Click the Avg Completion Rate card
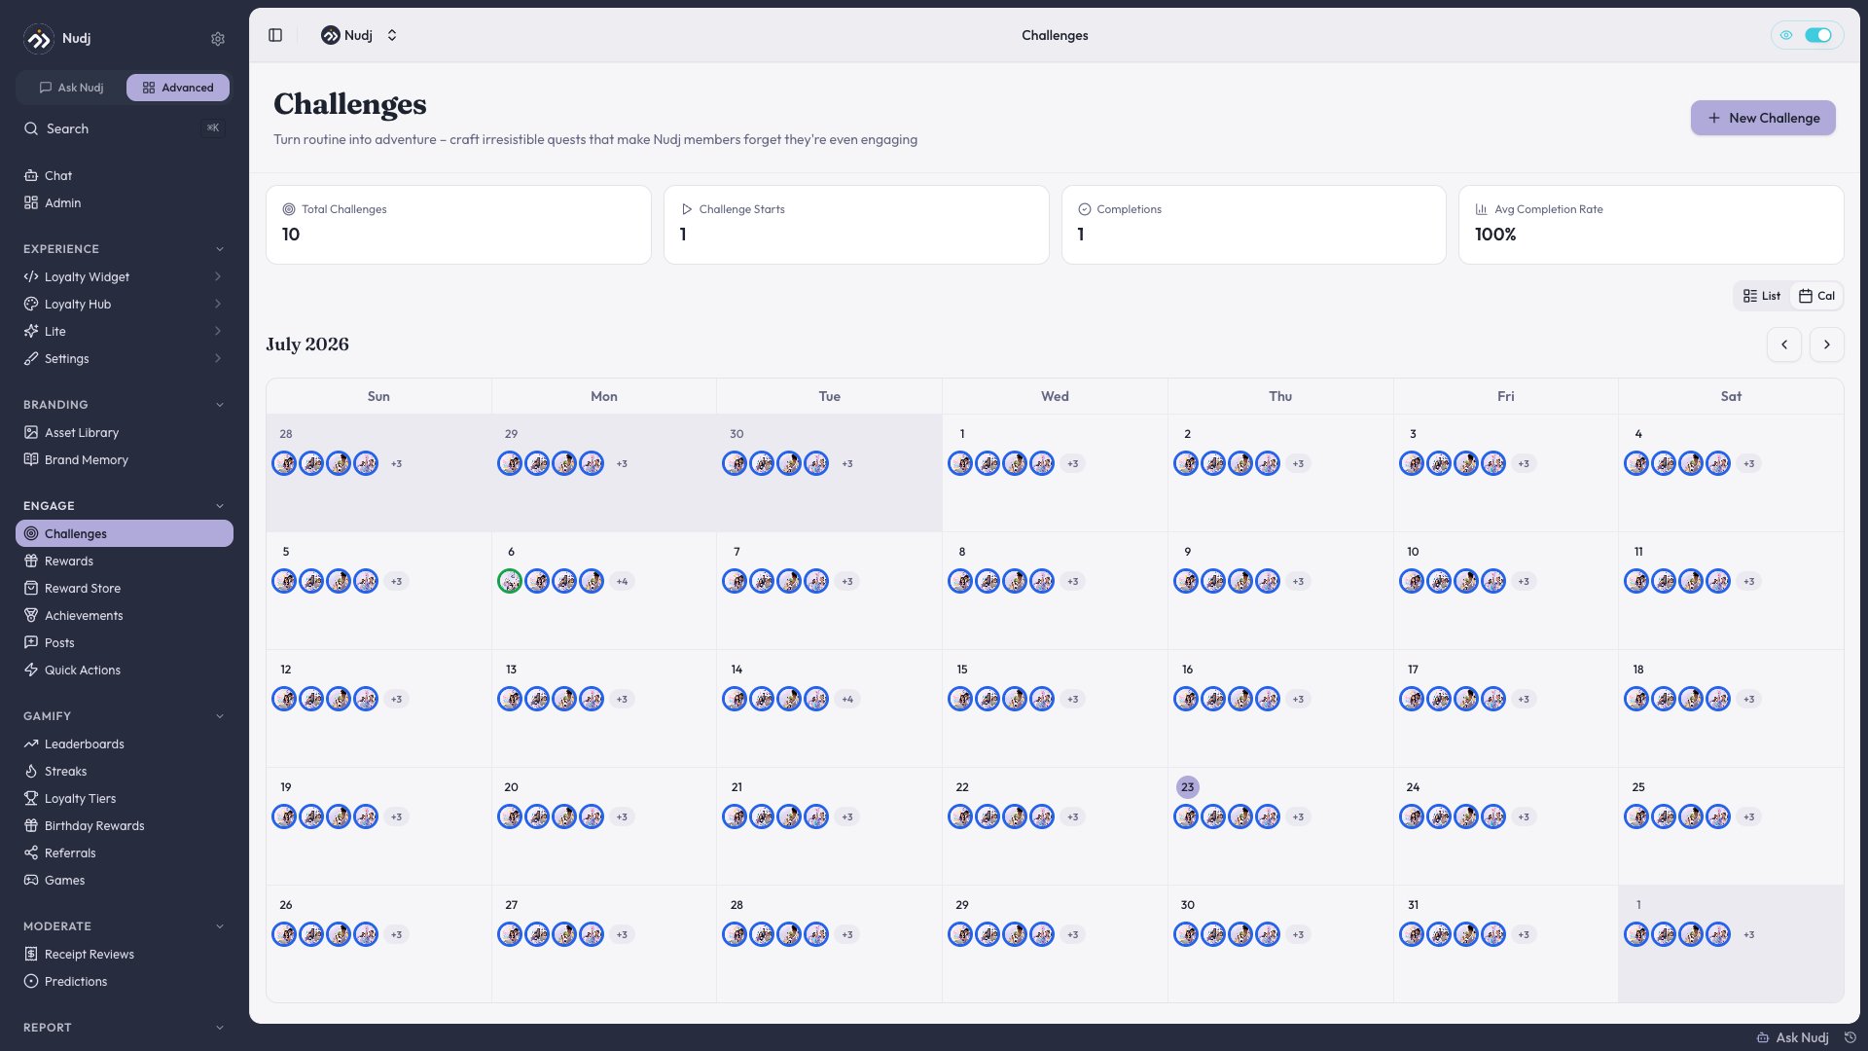Screen dimensions: 1868x1051 coord(1651,225)
